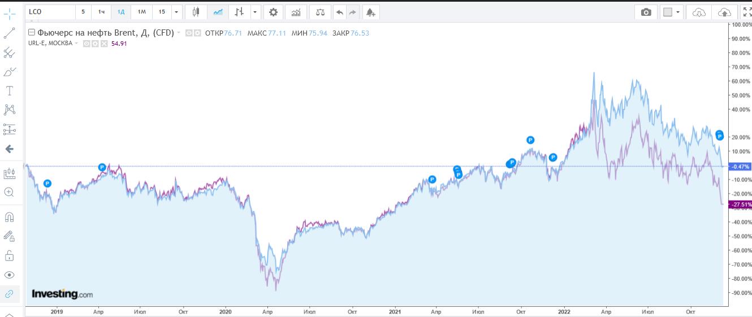Screen dimensions: 752x317
Task: Set the 15 minute interval
Action: pos(162,11)
